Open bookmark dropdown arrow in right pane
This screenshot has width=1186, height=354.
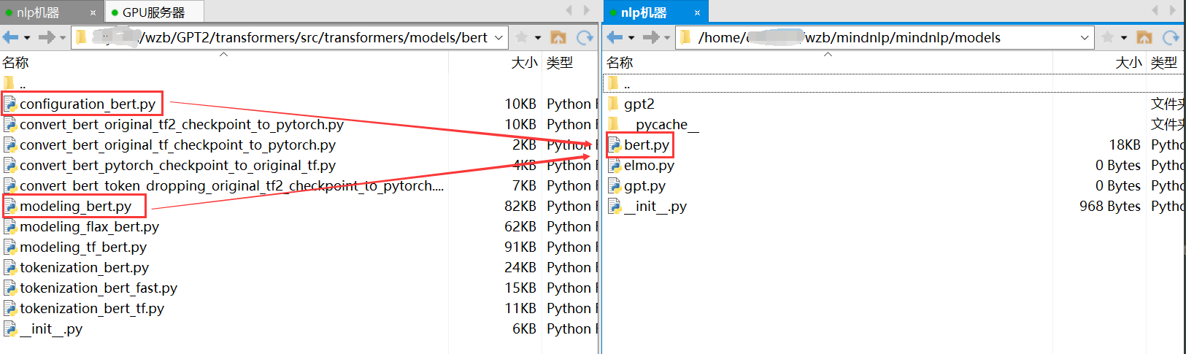1124,37
